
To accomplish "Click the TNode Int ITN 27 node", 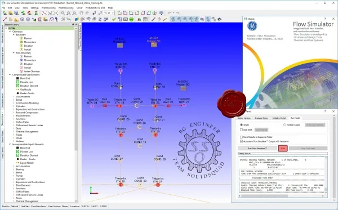I will pyautogui.click(x=158, y=185).
